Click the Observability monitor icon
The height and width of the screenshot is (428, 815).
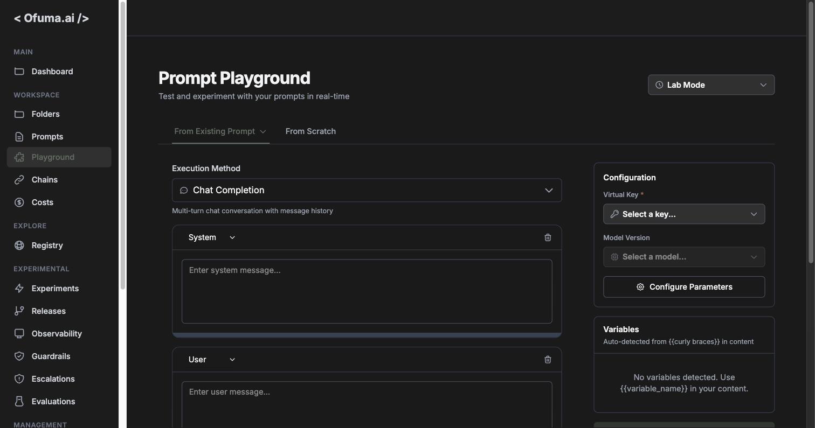[19, 334]
